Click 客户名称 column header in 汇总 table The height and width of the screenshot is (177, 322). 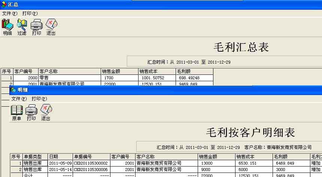pos(70,71)
